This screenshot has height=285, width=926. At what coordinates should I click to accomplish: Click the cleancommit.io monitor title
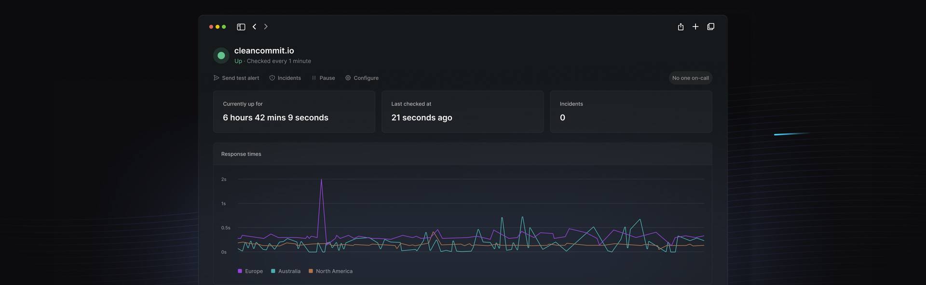point(264,51)
